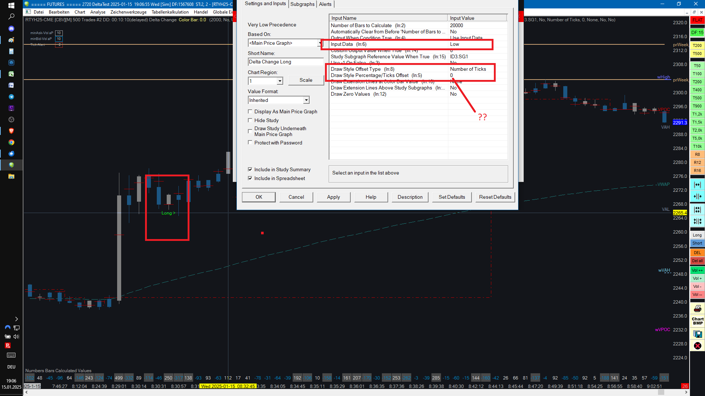
Task: Click the print chart icon
Action: tap(697, 308)
